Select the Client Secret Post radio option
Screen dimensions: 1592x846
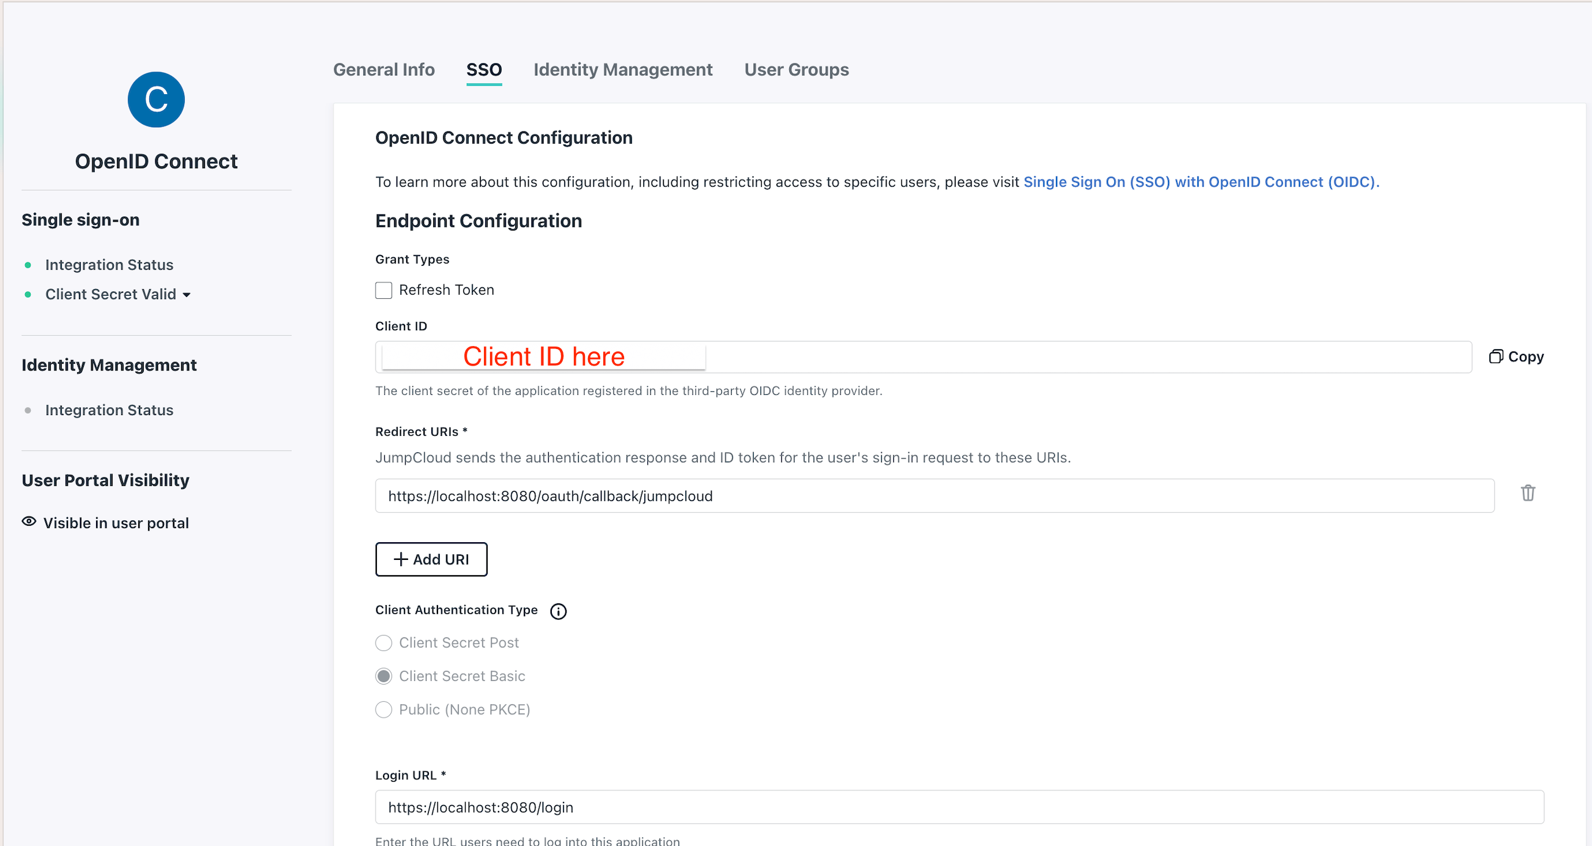[x=384, y=643]
